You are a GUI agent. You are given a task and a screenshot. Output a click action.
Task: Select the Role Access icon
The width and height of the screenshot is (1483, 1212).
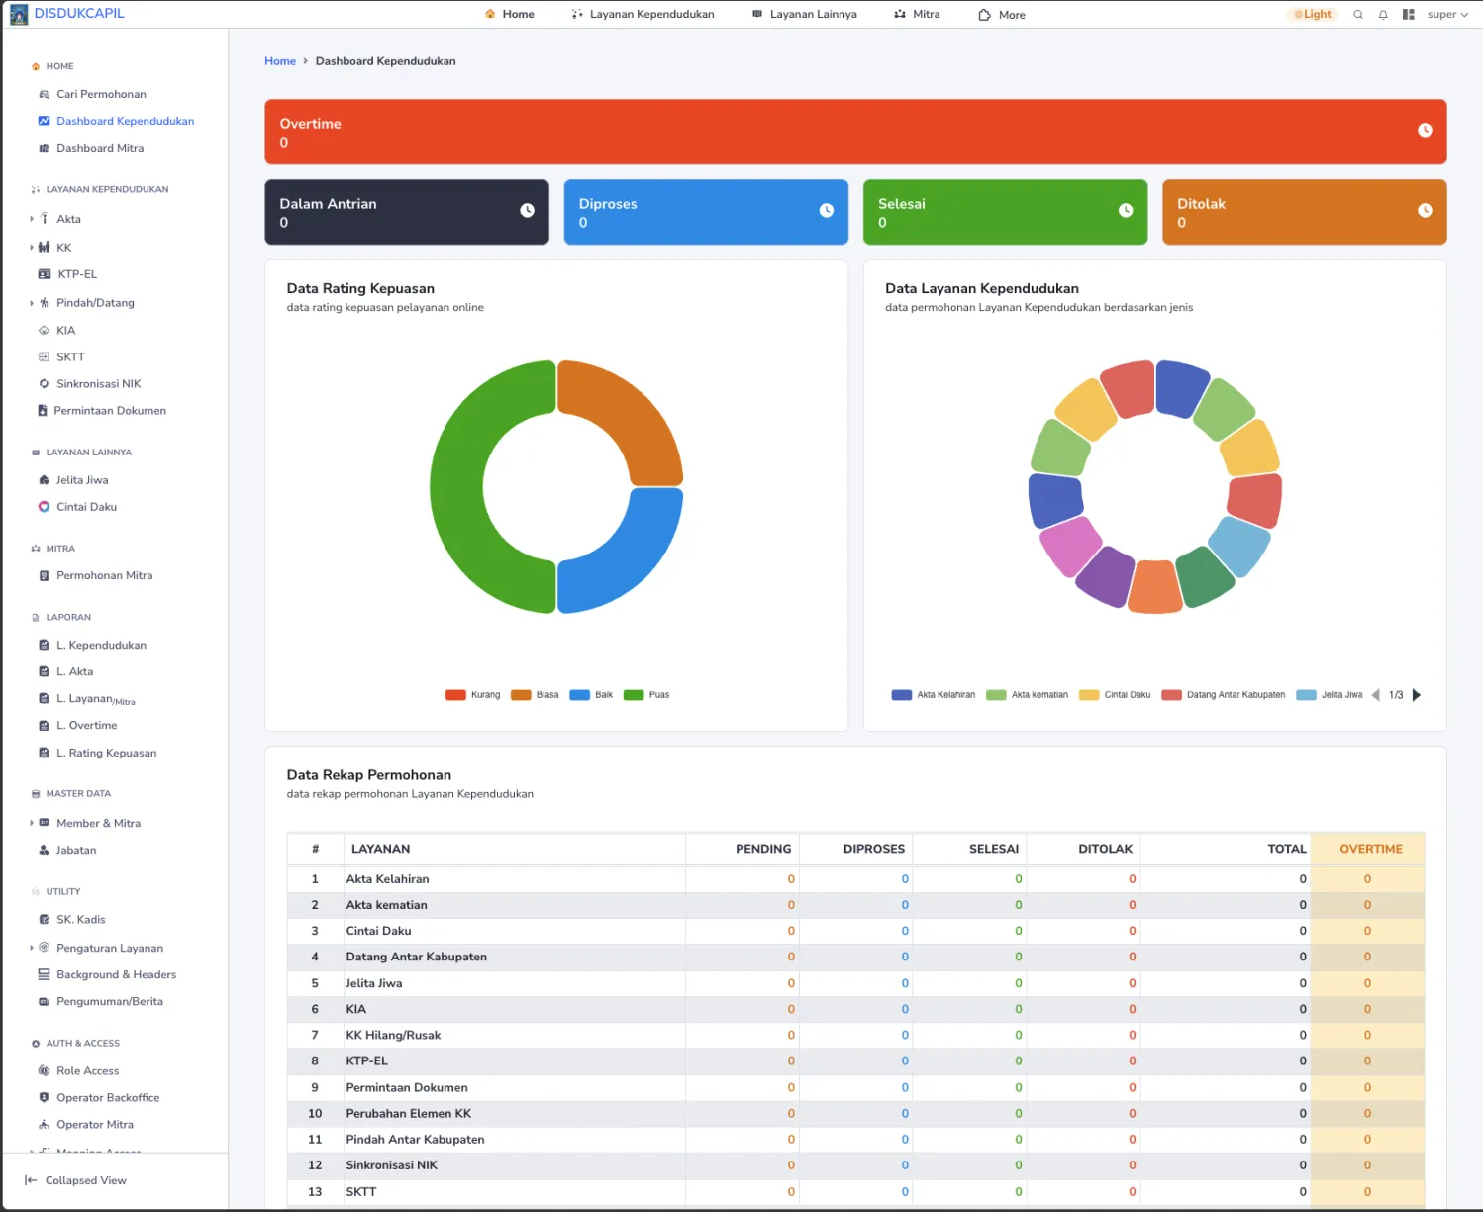43,1070
